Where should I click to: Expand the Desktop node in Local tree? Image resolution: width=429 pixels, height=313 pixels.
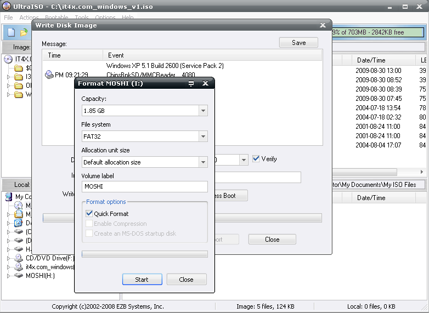pyautogui.click(x=8, y=223)
